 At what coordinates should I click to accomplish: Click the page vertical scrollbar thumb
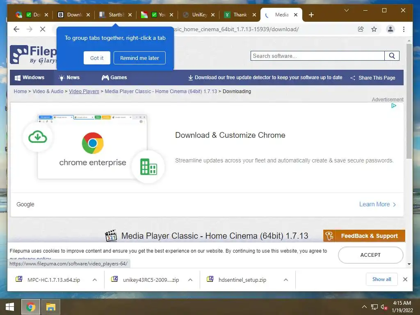pos(409,101)
